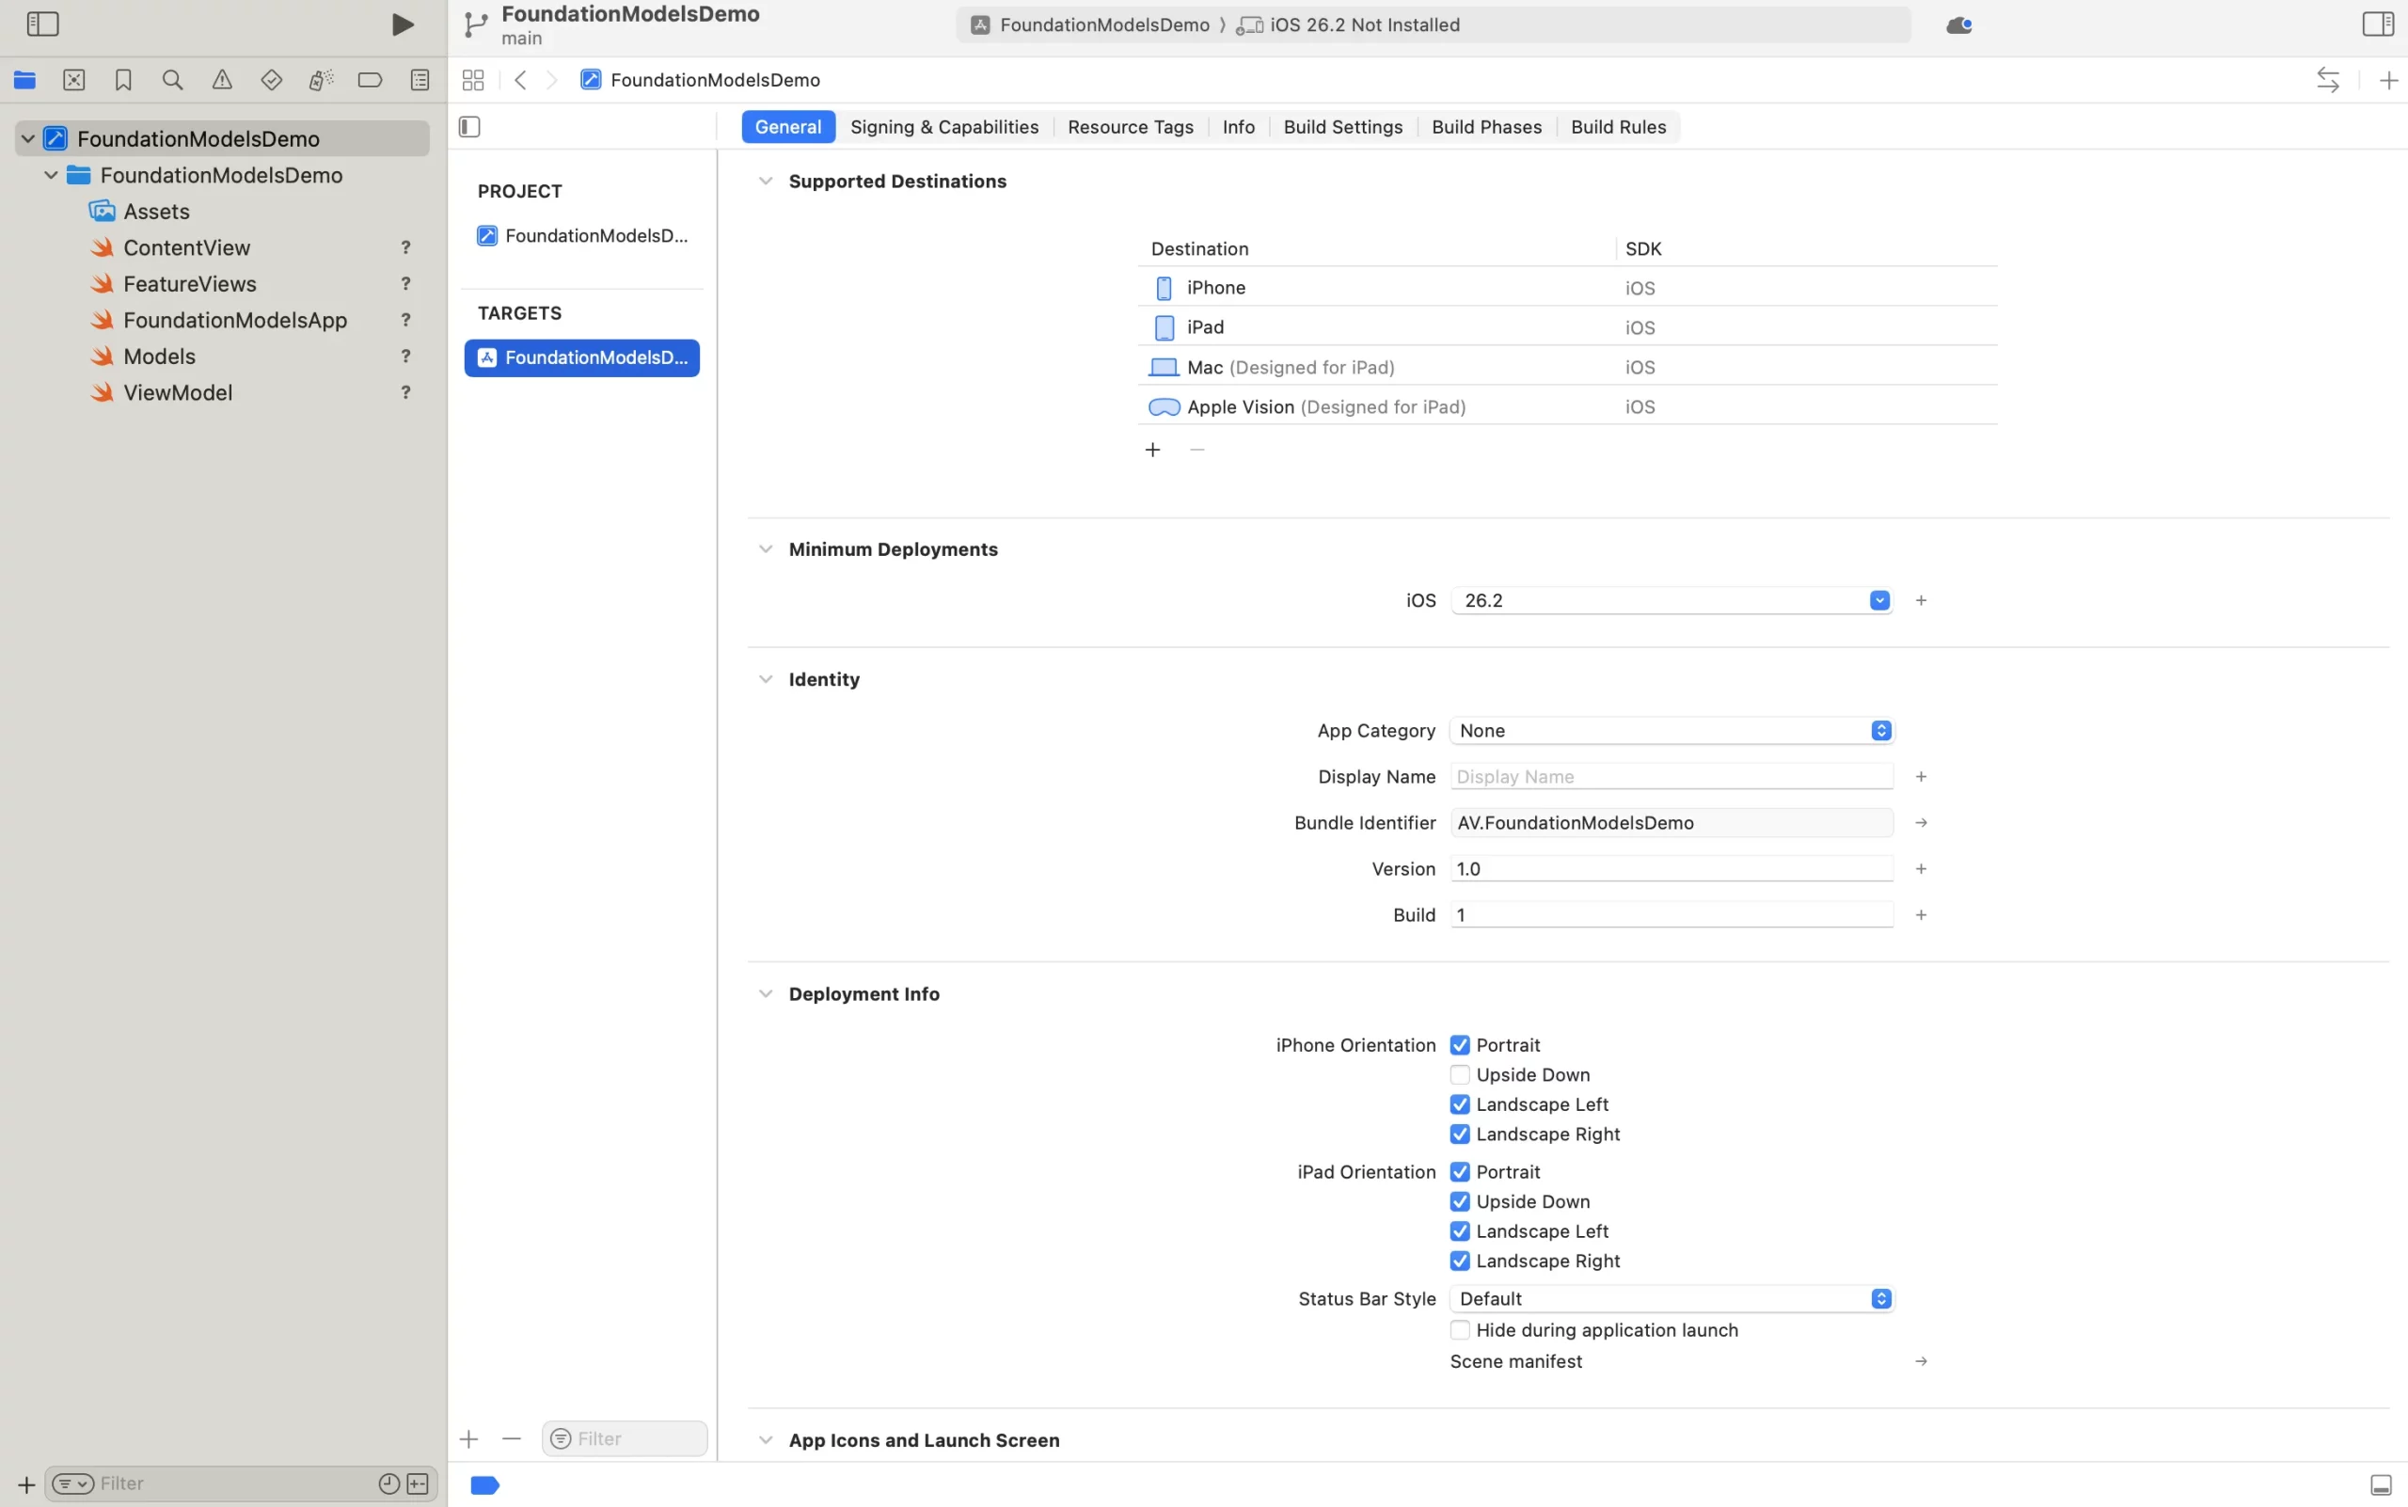Open the Breakpoint navigator icon
This screenshot has height=1507, width=2408.
pos(370,80)
